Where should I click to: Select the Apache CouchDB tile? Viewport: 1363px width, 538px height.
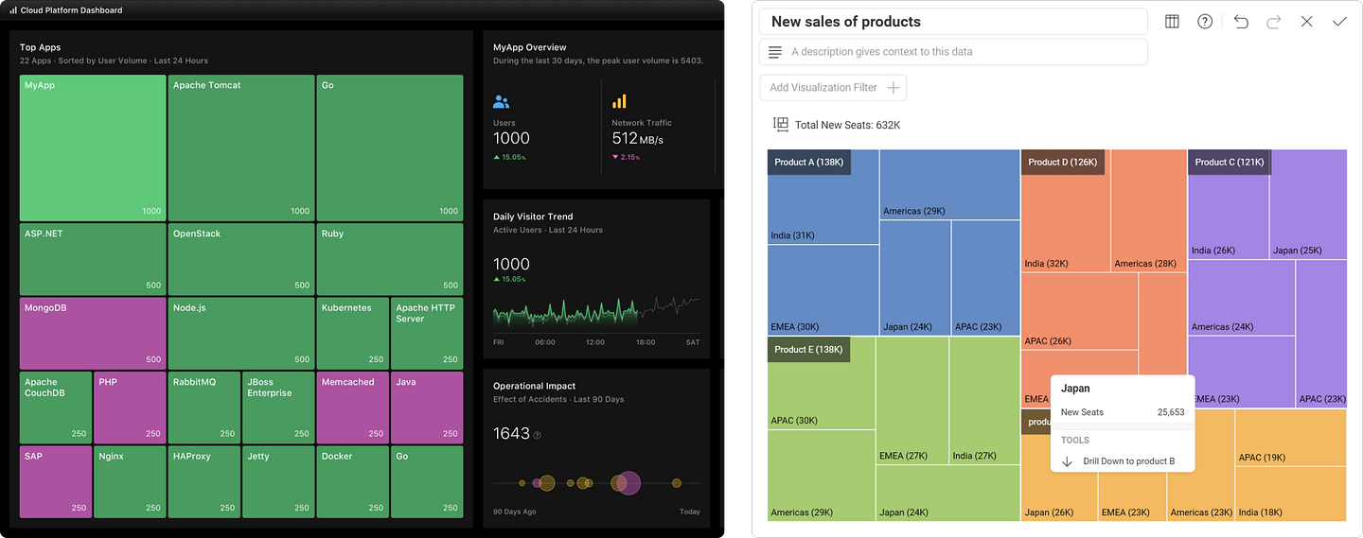(56, 408)
